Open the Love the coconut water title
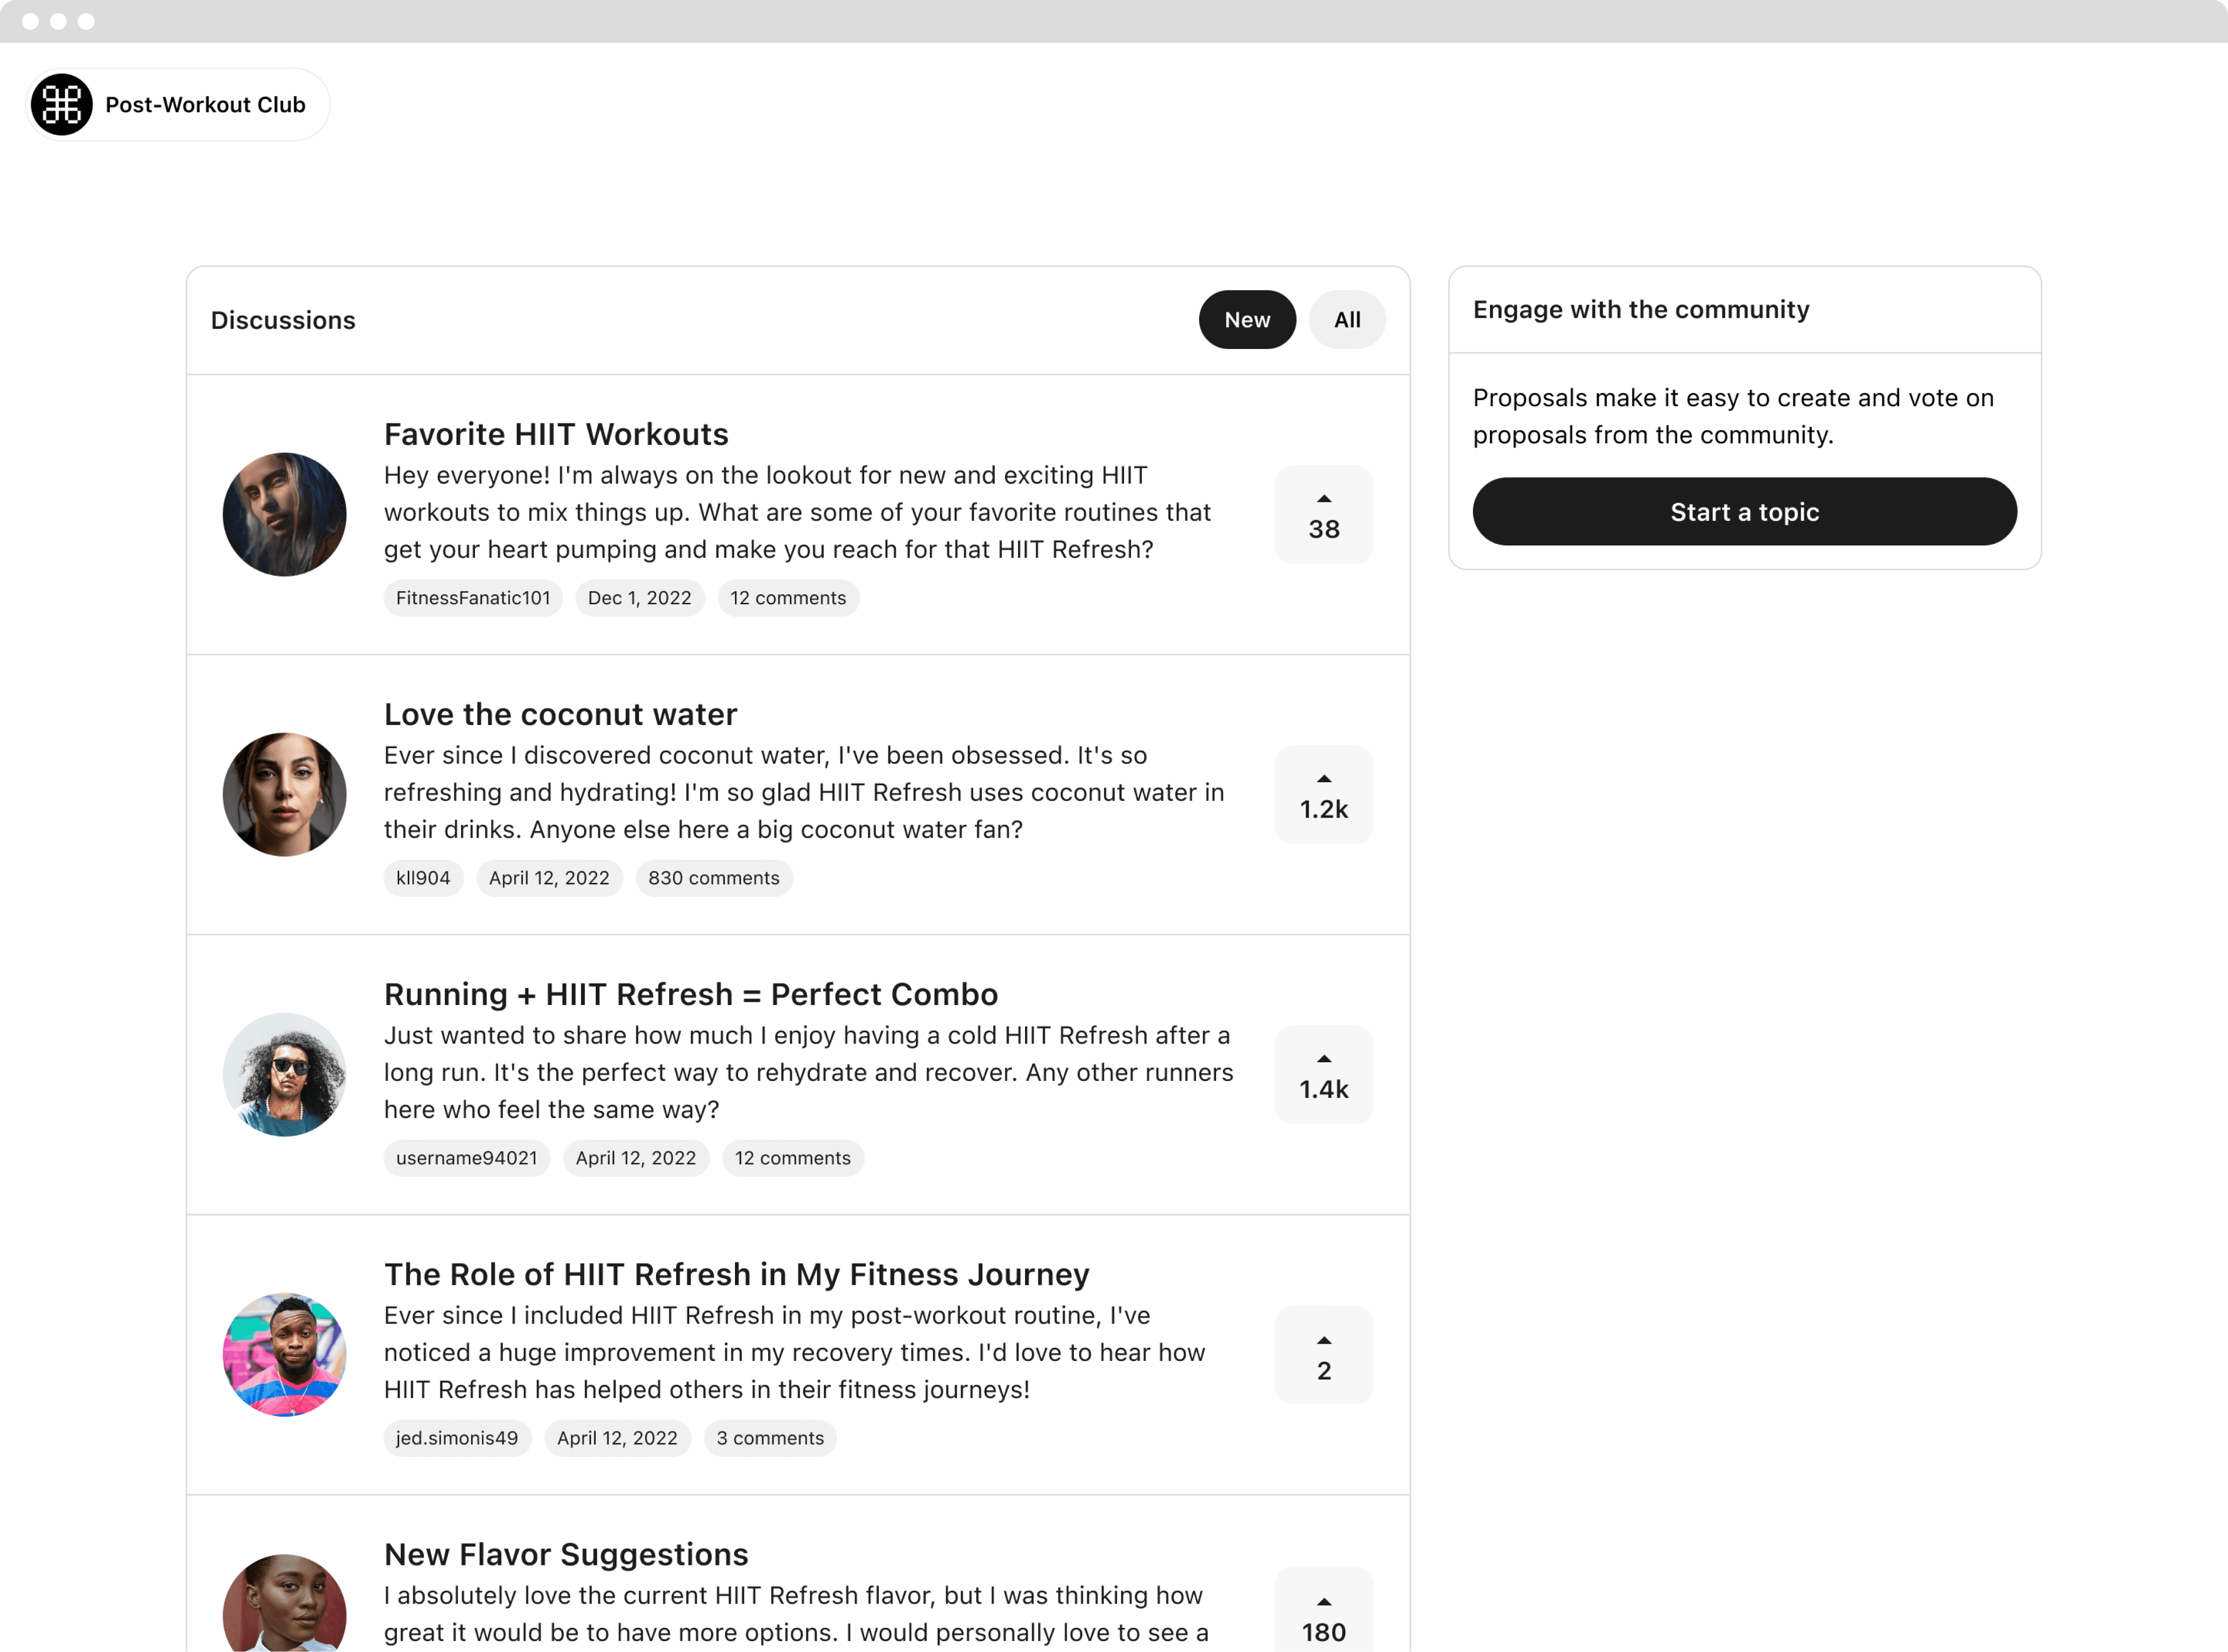Image resolution: width=2228 pixels, height=1652 pixels. (x=560, y=714)
